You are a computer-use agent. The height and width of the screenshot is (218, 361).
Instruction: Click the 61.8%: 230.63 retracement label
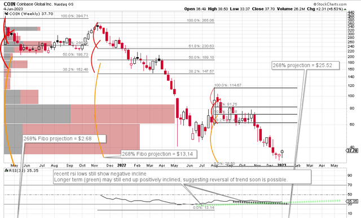click(x=201, y=46)
